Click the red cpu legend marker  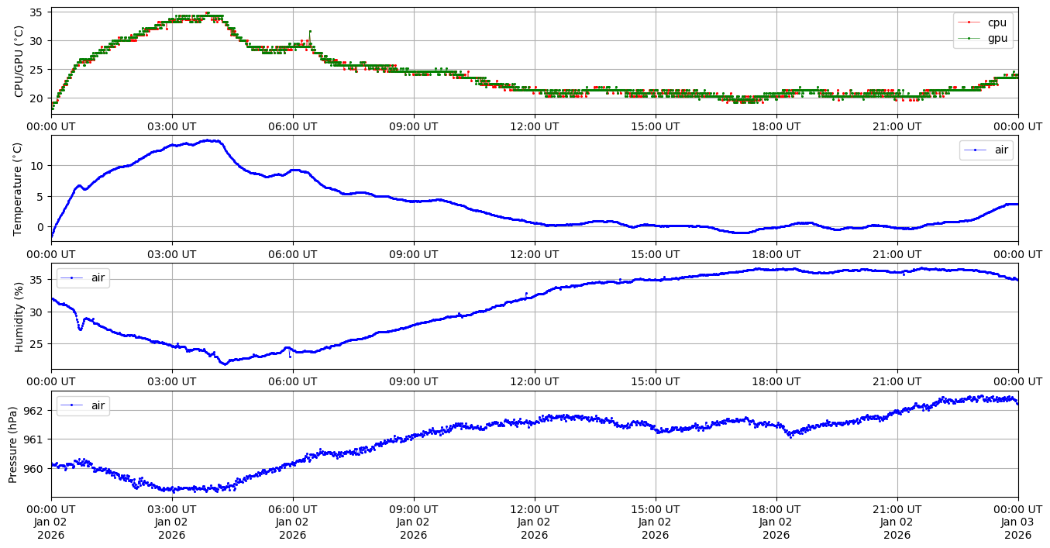tap(969, 22)
